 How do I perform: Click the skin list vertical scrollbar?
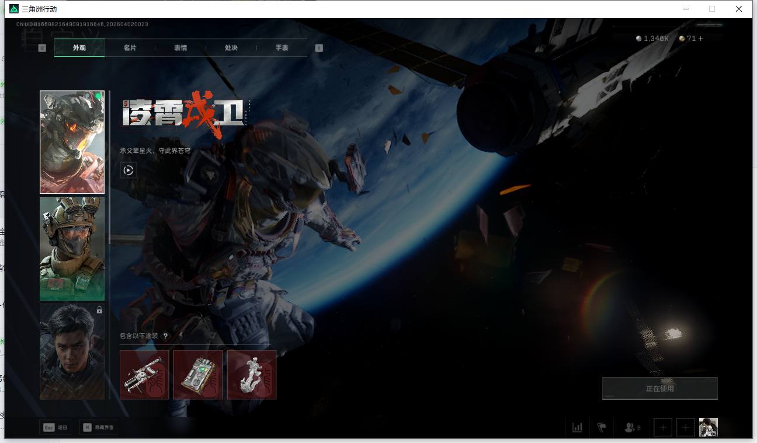[109, 166]
